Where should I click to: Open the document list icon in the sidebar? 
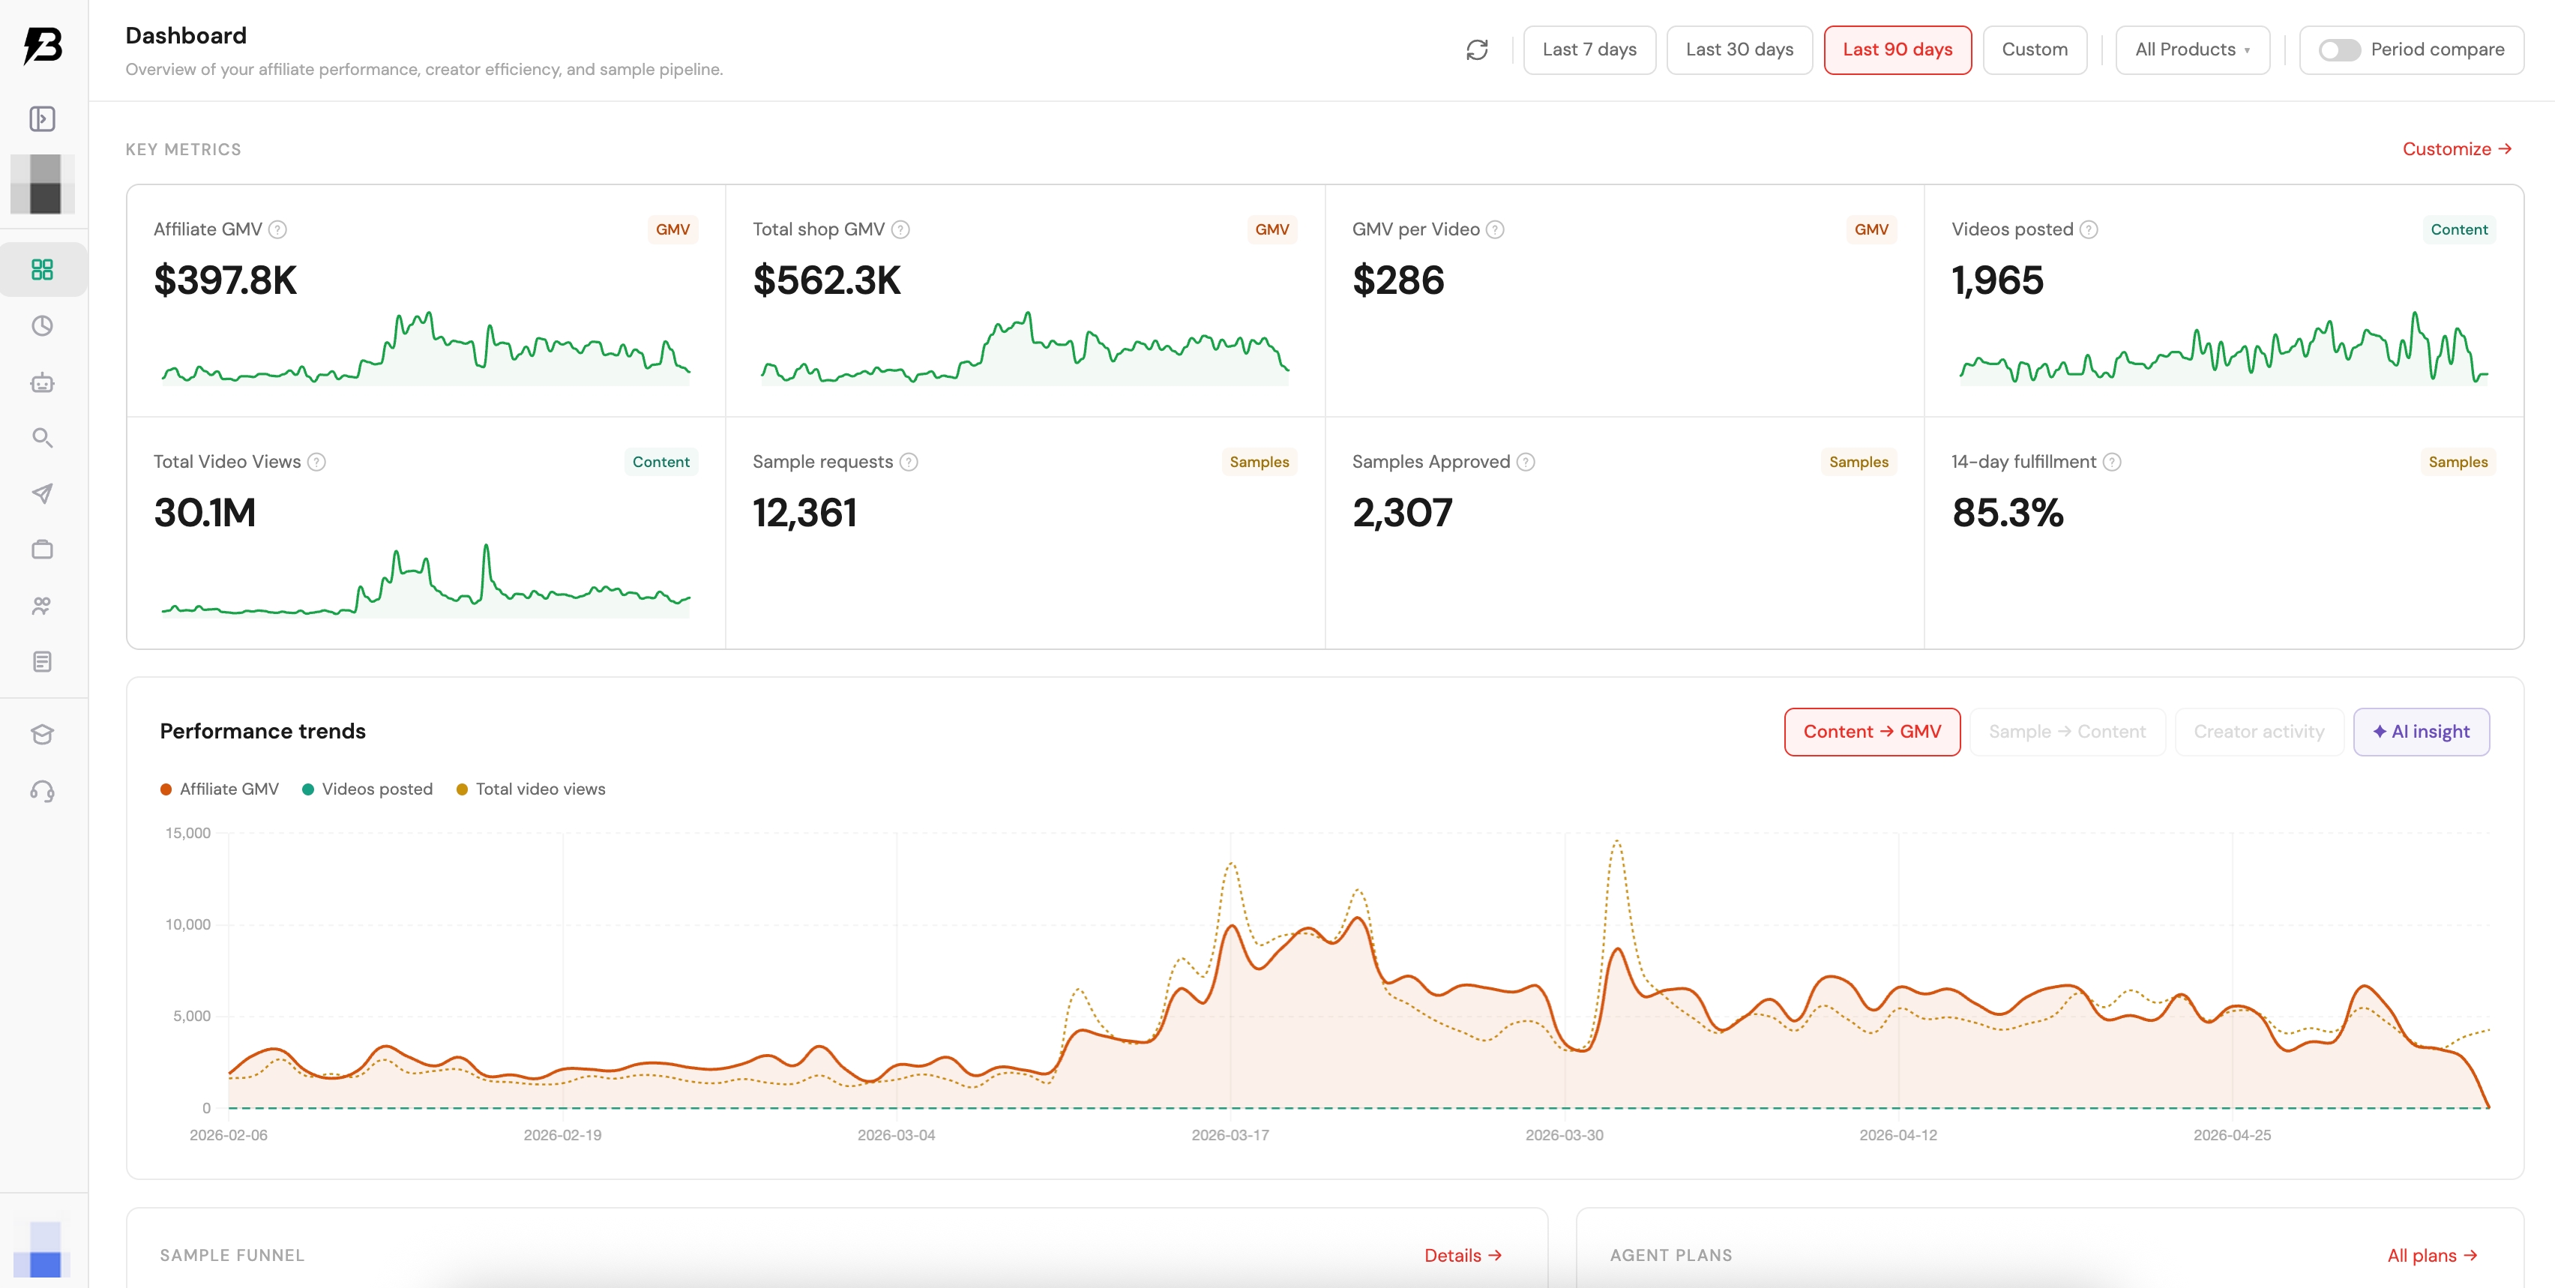42,661
